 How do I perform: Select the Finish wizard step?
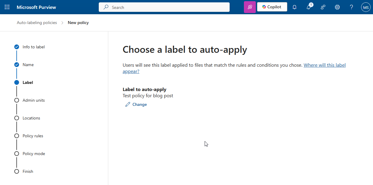pos(28,171)
